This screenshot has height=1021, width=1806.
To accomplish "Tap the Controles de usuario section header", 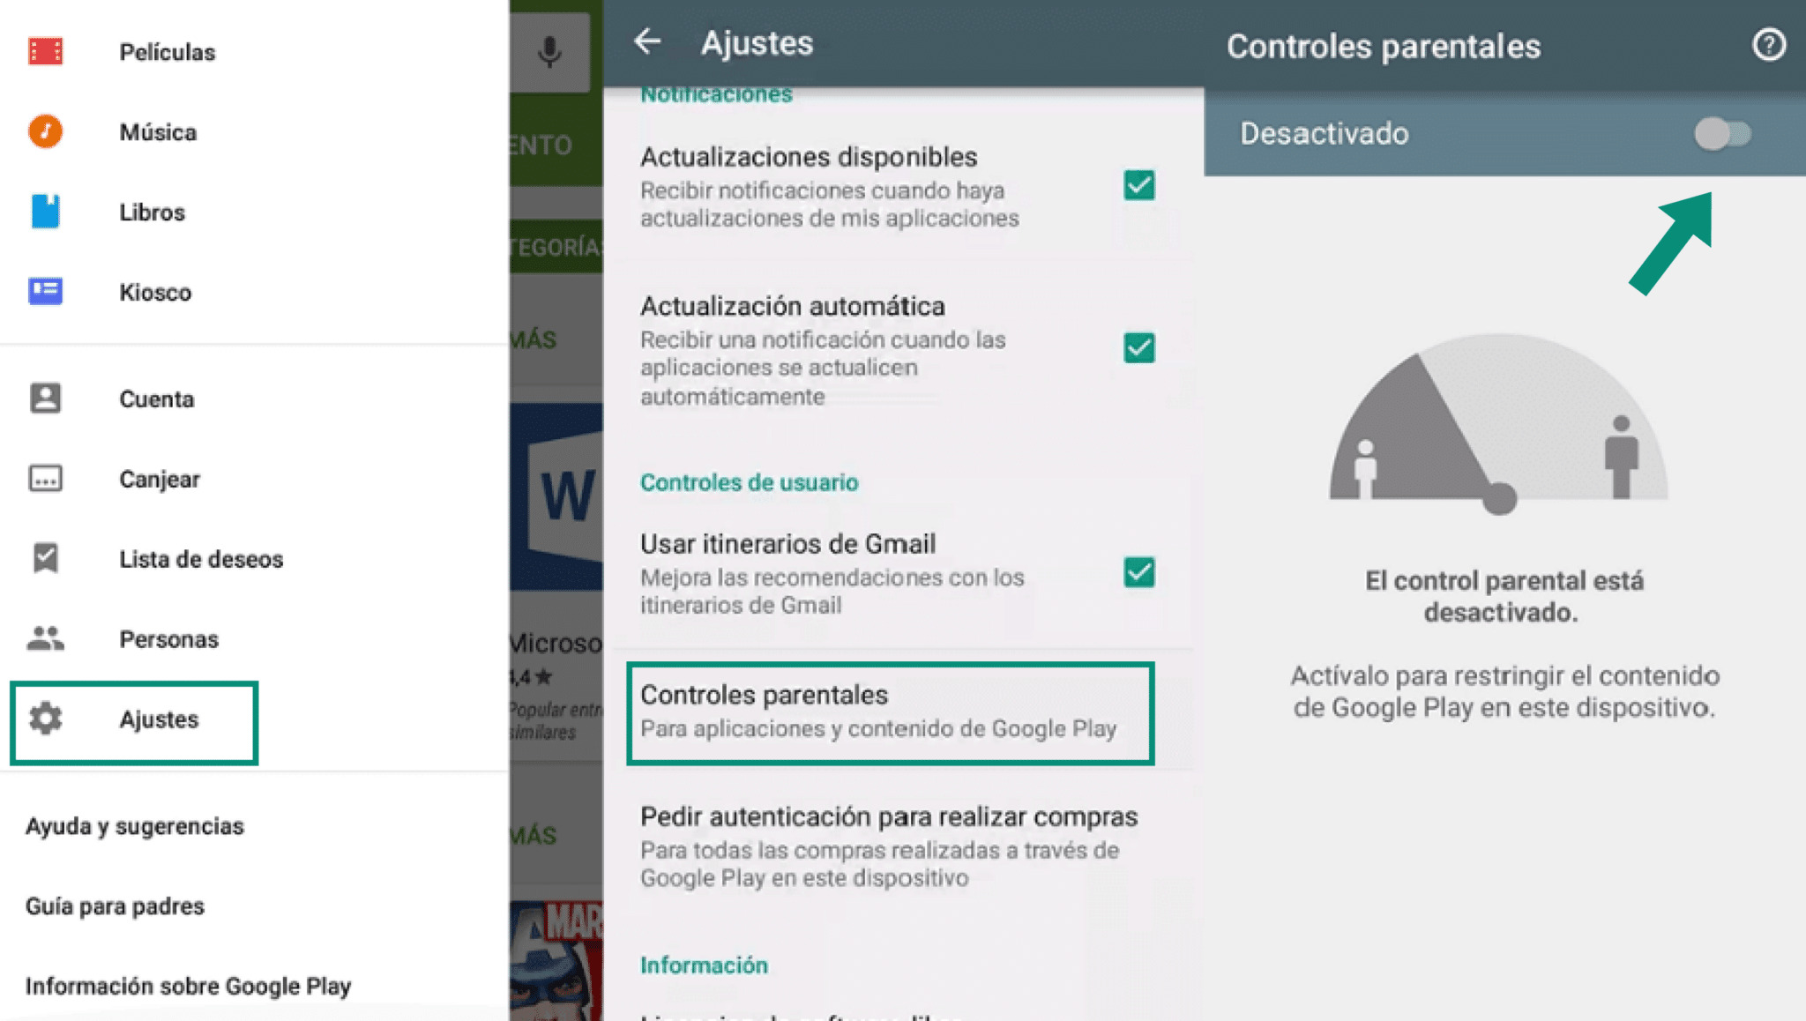I will (749, 482).
